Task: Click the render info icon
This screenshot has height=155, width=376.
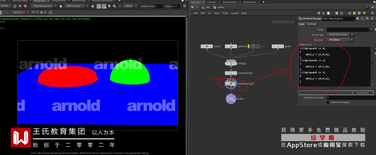Action: click(x=50, y=12)
